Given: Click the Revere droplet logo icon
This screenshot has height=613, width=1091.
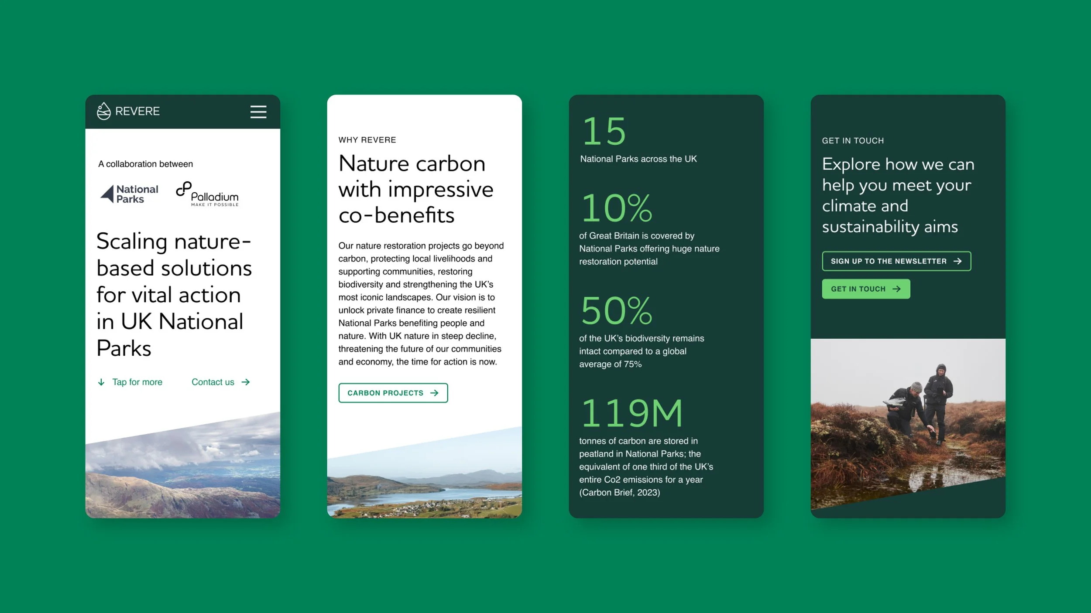Looking at the screenshot, I should coord(103,111).
